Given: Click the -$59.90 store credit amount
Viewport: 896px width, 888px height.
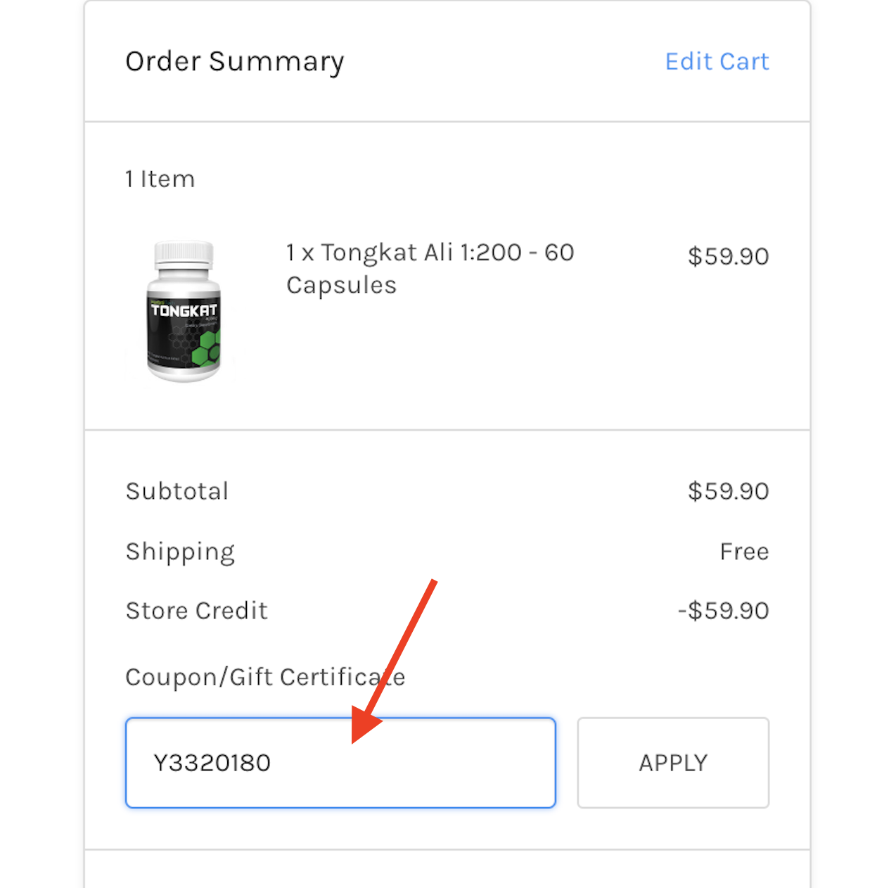Looking at the screenshot, I should click(723, 611).
